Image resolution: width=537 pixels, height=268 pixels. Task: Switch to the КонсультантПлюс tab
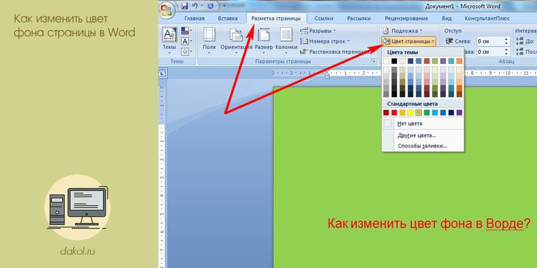(x=487, y=18)
